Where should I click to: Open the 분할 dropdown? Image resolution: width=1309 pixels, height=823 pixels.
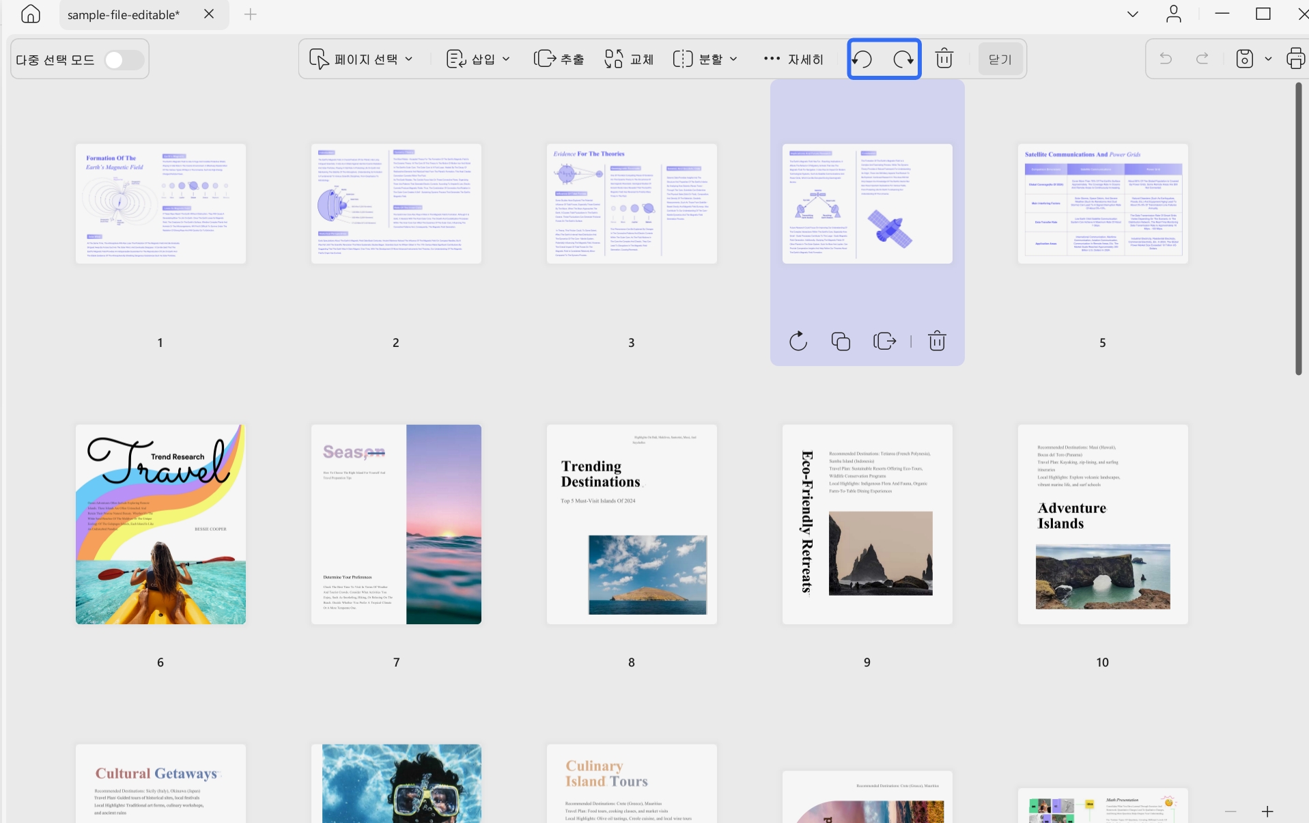click(705, 59)
